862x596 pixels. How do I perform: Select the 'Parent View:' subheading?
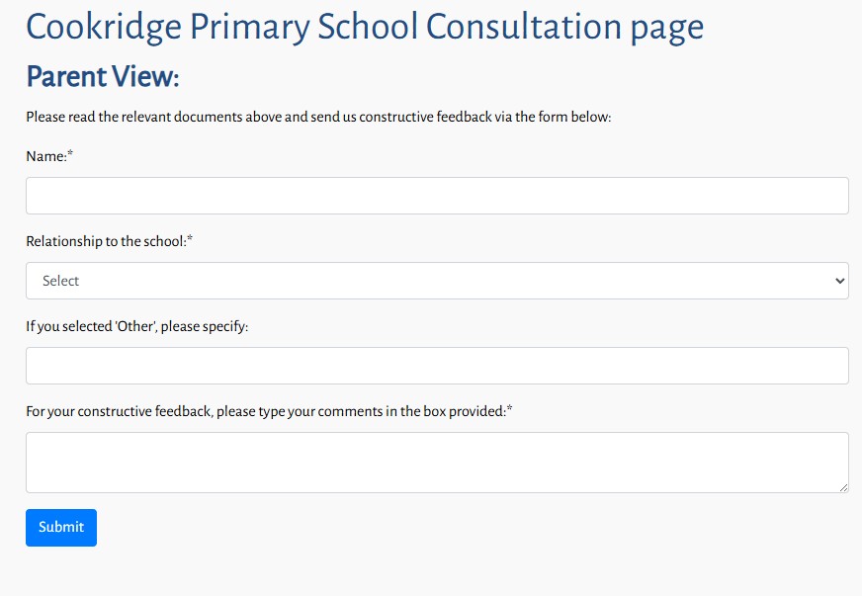click(x=102, y=76)
